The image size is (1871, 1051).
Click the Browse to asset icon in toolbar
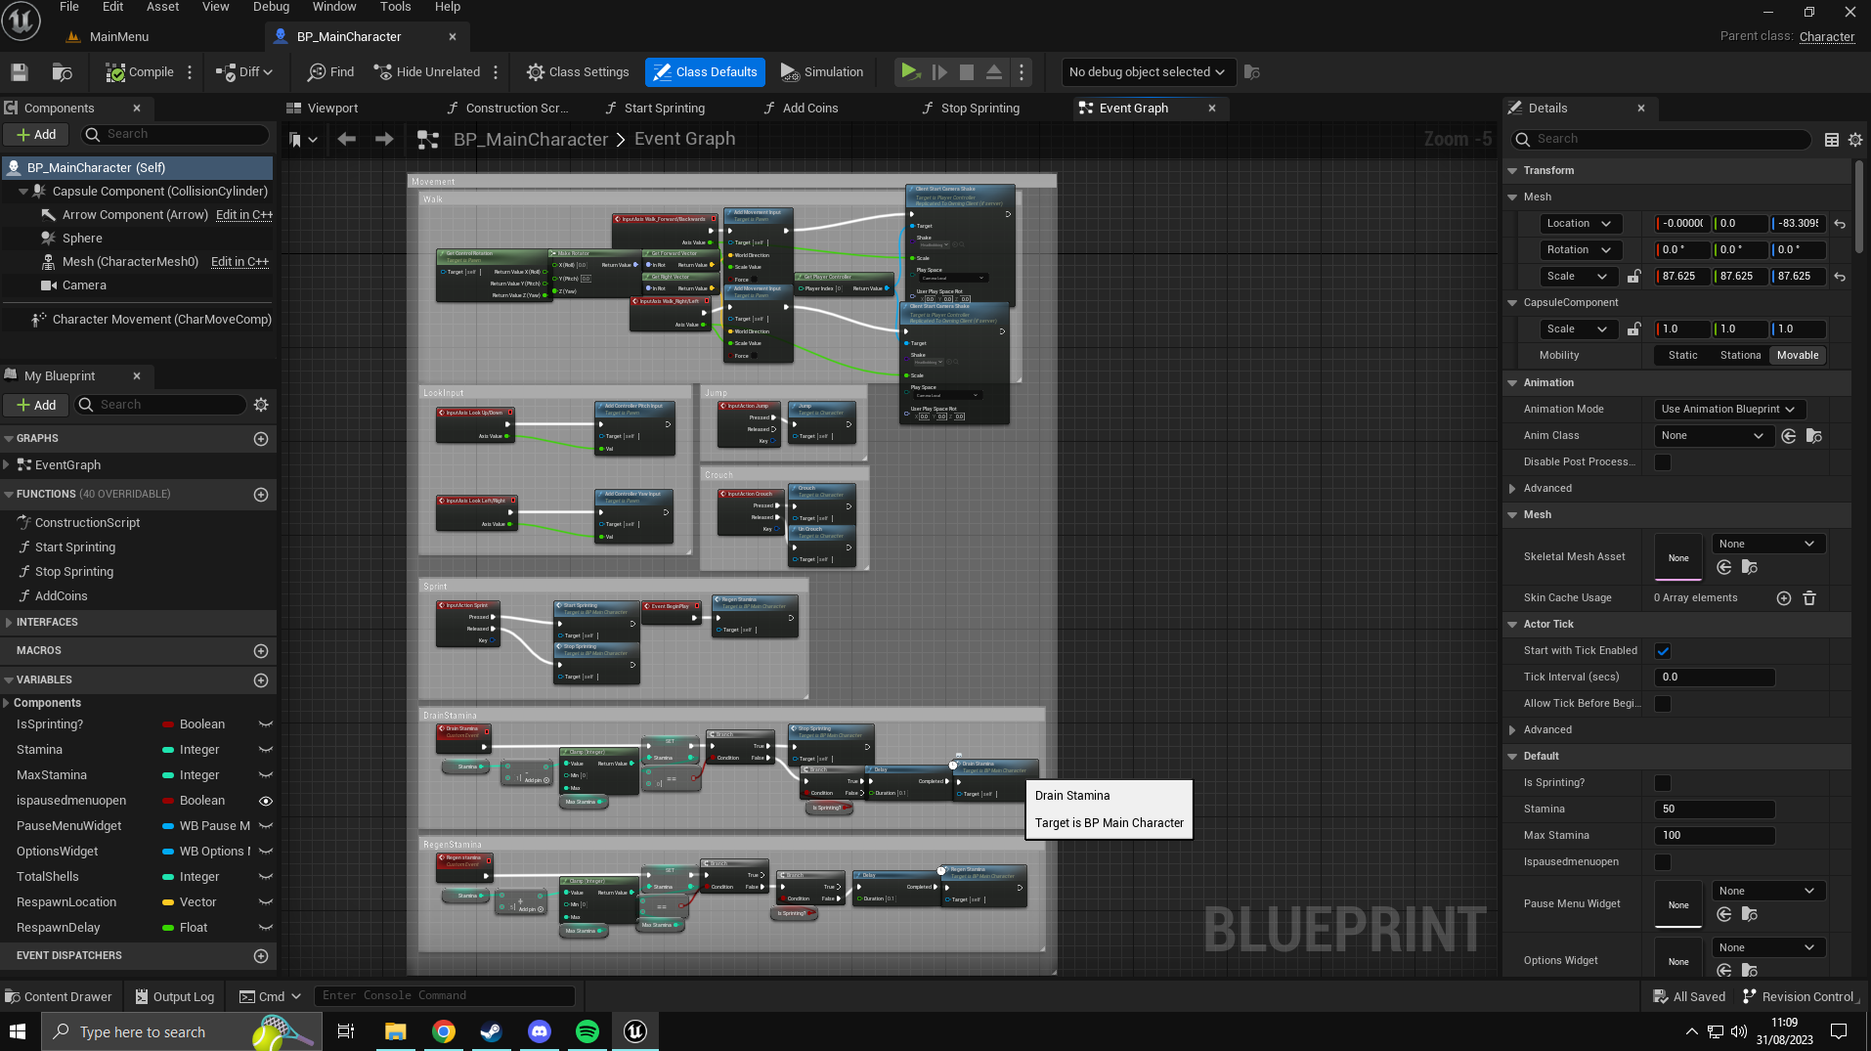click(x=63, y=72)
